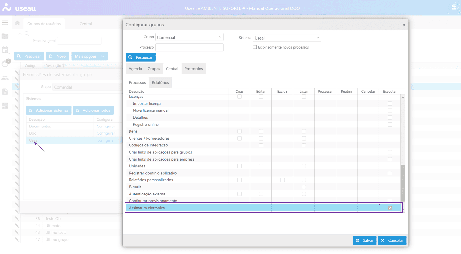Open the calendar icon in sidebar

click(5, 50)
